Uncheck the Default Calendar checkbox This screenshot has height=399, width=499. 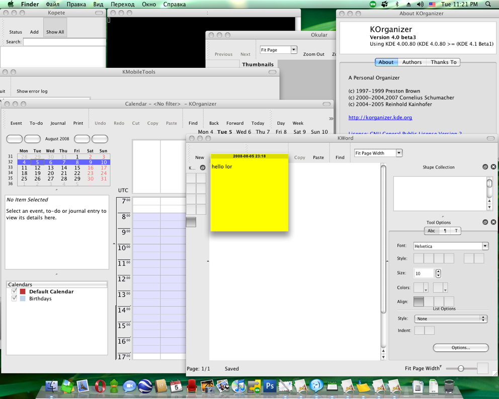[x=14, y=291]
